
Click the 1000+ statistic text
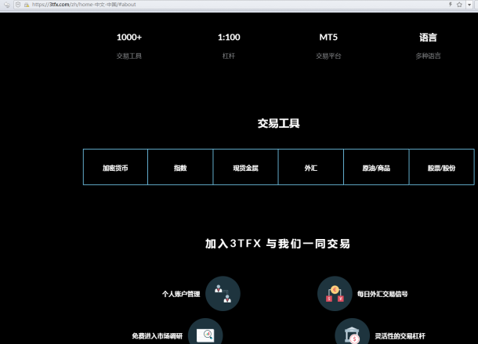[x=129, y=37]
